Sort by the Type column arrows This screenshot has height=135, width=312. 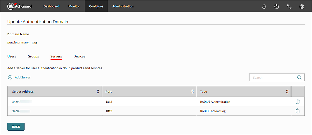coord(287,92)
